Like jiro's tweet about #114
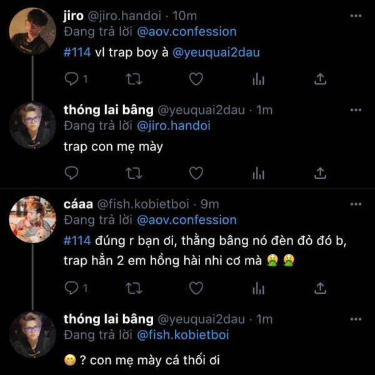375x375 pixels. pyautogui.click(x=196, y=79)
